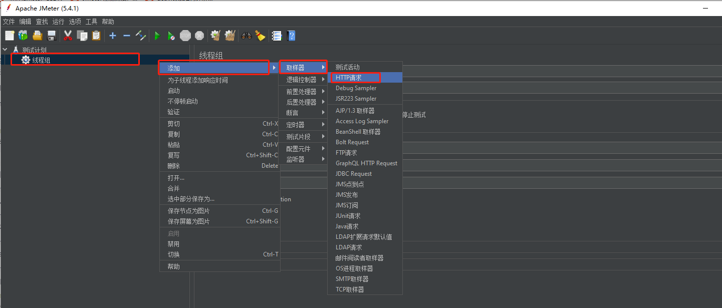
Task: Expand the 定时器 submenu
Action: tap(304, 125)
